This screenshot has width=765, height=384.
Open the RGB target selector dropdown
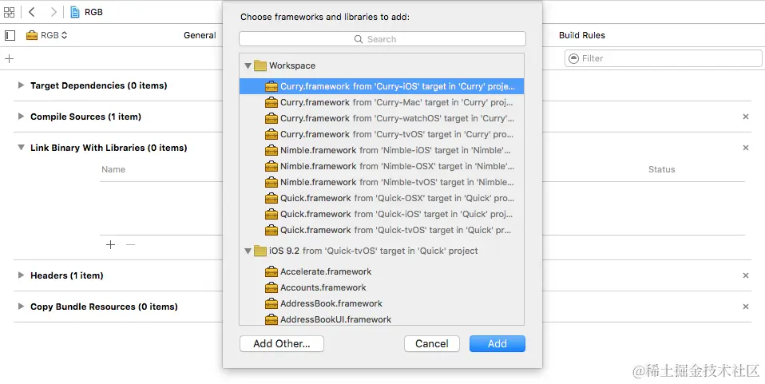point(47,35)
